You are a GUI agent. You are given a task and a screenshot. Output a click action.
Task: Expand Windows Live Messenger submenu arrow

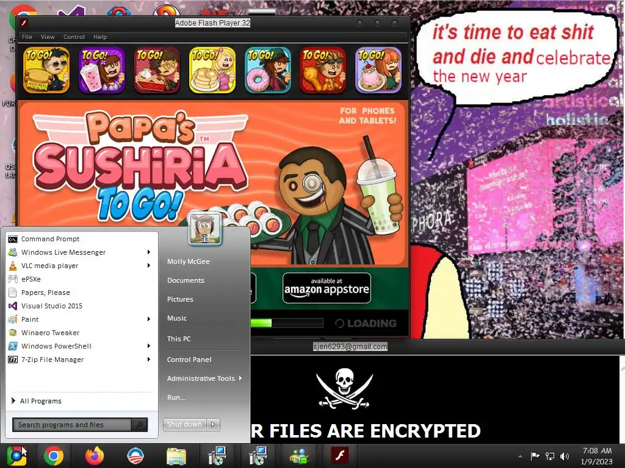[148, 252]
